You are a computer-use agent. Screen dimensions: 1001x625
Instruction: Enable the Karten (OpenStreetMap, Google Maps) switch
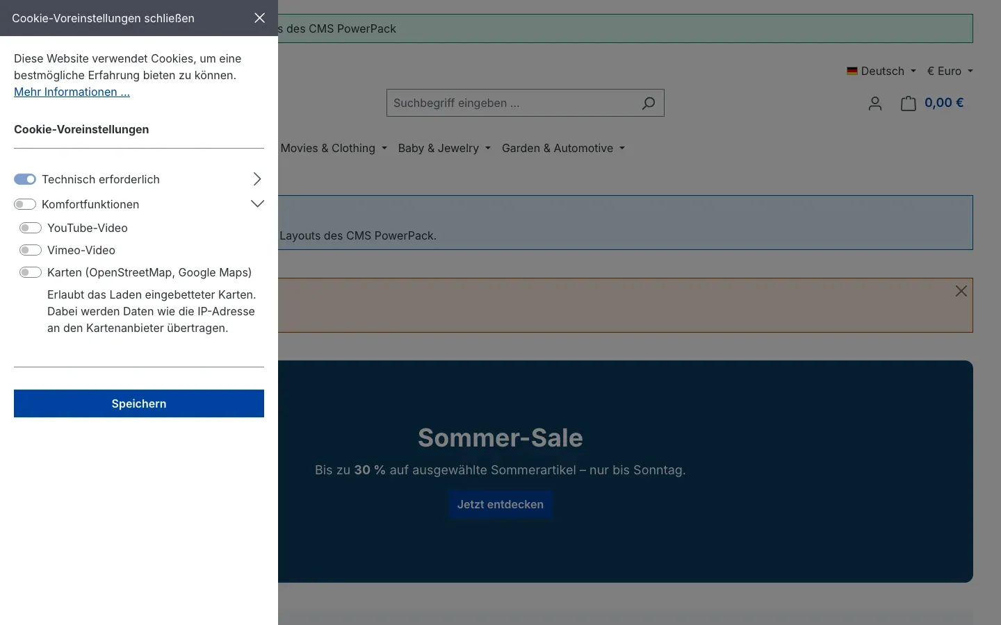click(x=31, y=272)
